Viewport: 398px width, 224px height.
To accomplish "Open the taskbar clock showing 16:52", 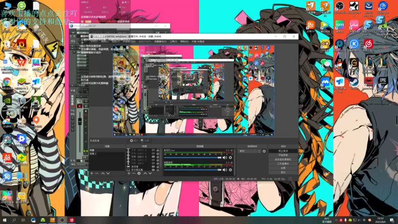I will coord(380,220).
